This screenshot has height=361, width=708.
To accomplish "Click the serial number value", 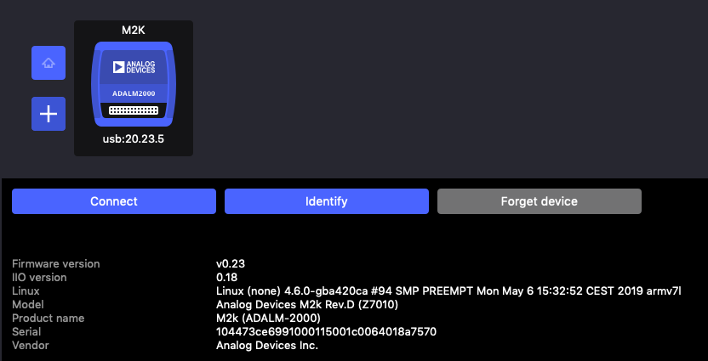I will point(326,332).
